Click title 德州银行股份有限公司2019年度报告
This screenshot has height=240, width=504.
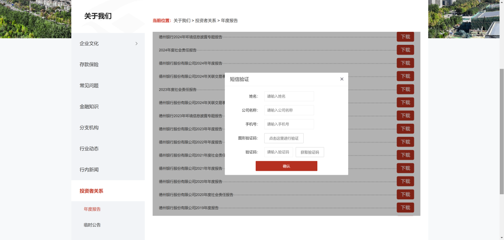click(x=189, y=208)
